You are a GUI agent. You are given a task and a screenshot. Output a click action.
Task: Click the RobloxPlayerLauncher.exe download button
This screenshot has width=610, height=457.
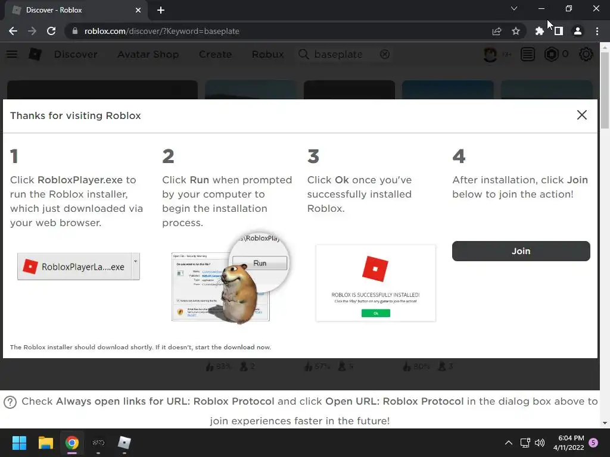74,267
